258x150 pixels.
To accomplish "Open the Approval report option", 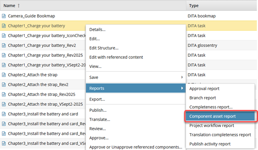I will 204,89.
